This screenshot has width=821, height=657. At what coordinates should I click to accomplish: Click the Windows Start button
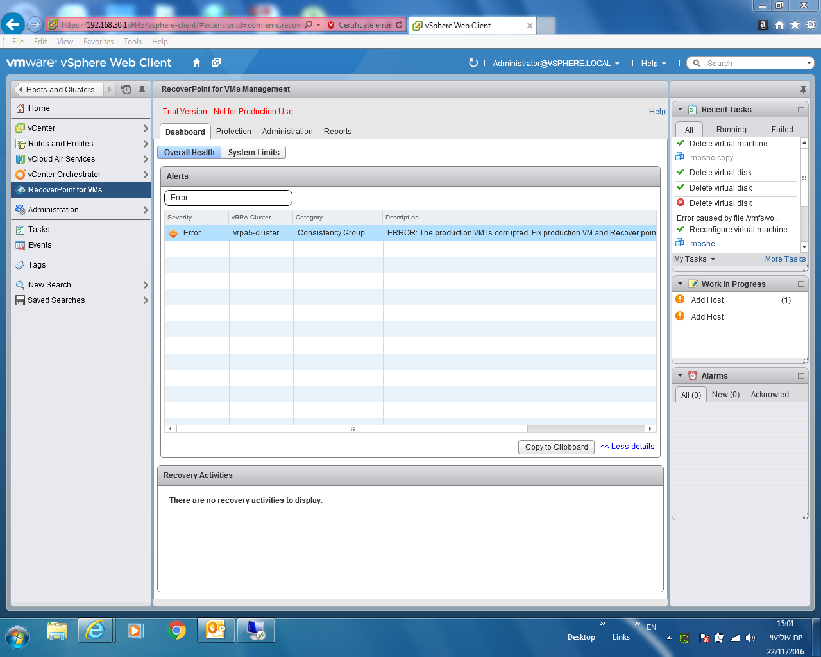(17, 636)
